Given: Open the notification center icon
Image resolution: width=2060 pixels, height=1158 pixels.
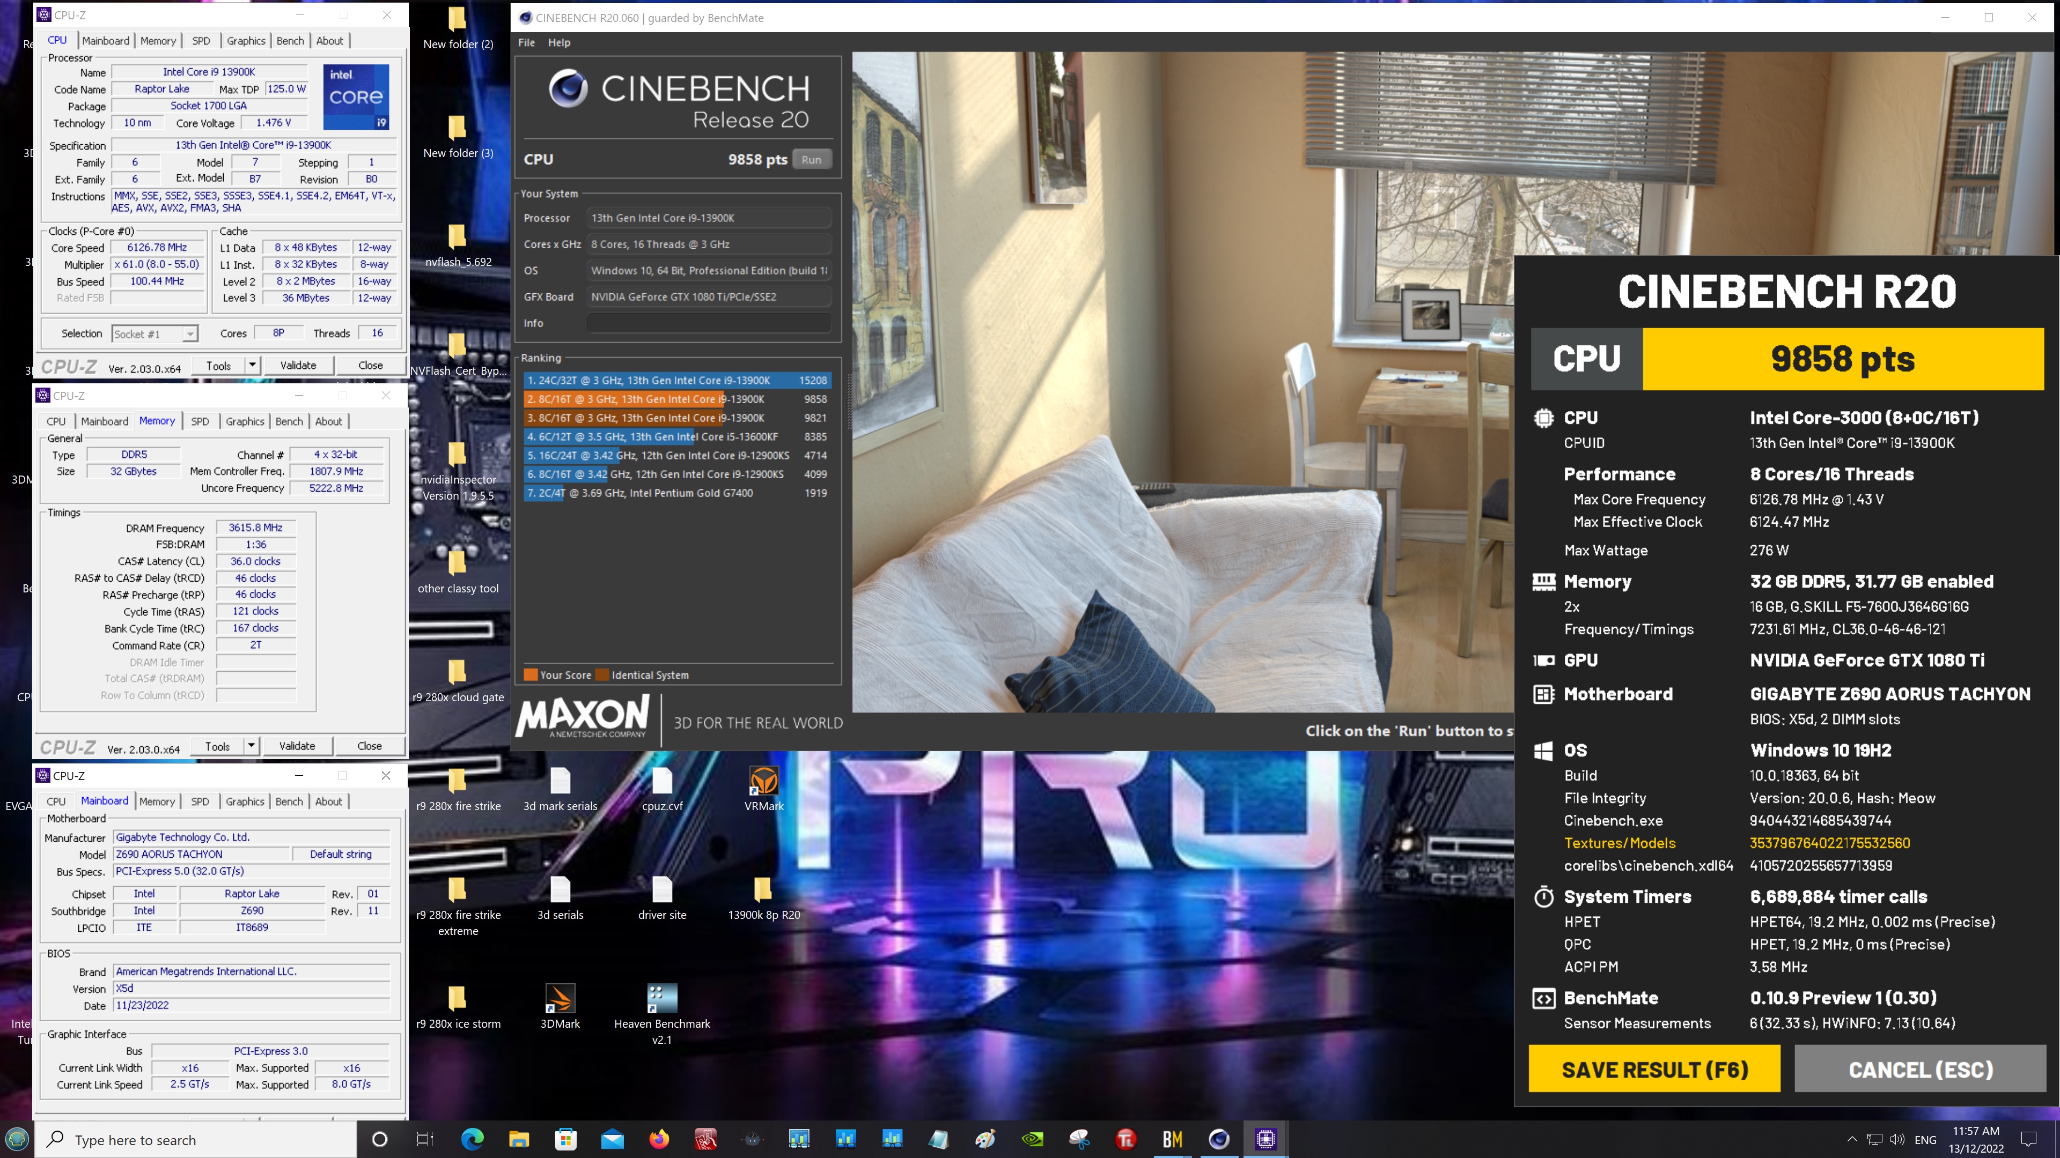Looking at the screenshot, I should click(2029, 1139).
